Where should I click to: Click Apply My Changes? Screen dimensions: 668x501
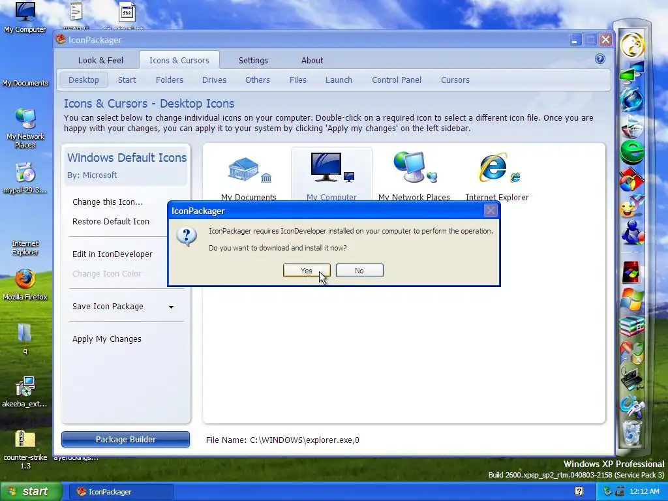pos(107,339)
